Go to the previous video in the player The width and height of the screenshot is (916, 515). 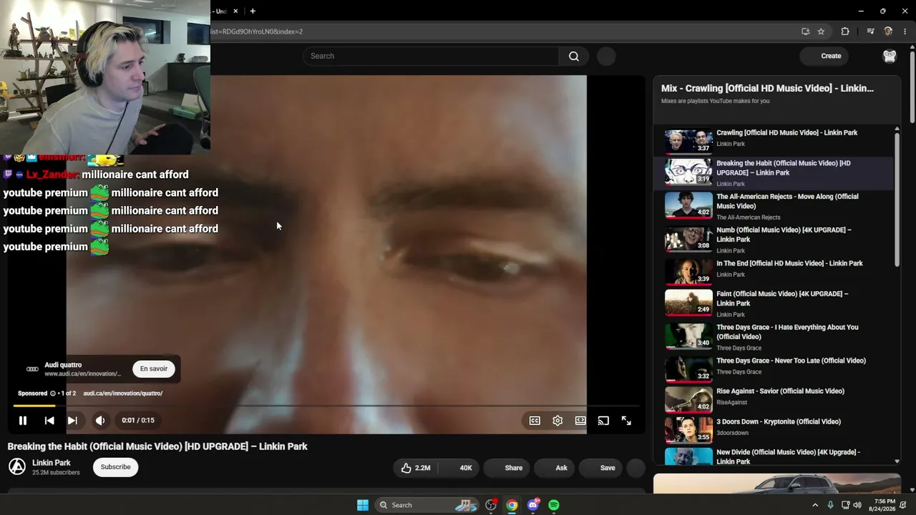(x=49, y=421)
